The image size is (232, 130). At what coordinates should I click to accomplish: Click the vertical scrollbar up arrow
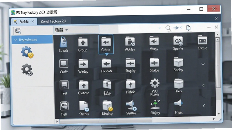(217, 34)
